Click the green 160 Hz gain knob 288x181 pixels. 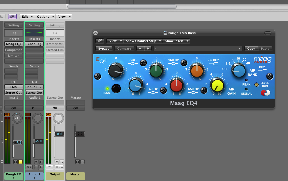pyautogui.click(x=156, y=71)
